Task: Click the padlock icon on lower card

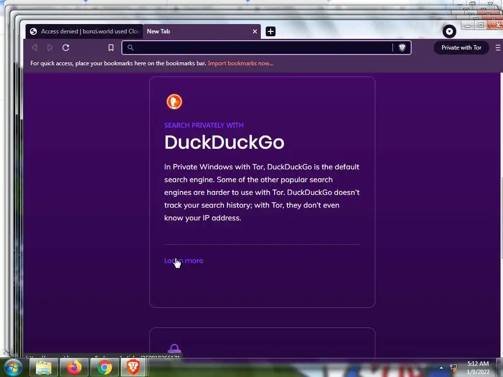Action: click(x=174, y=350)
